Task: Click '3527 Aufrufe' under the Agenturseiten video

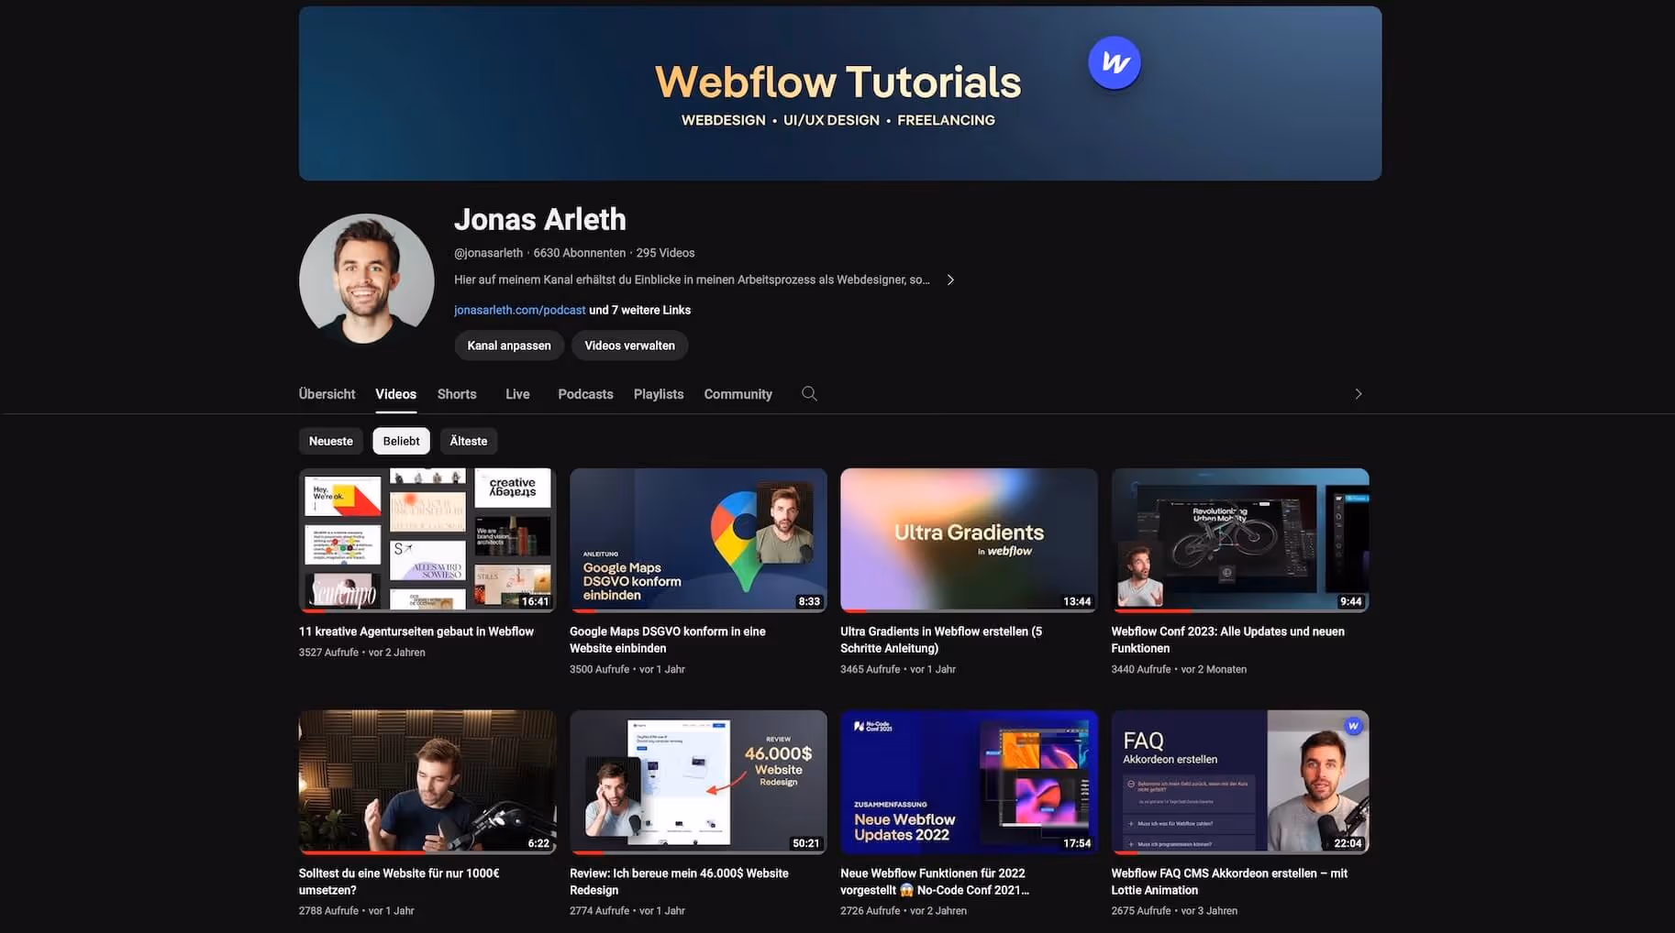Action: point(328,653)
